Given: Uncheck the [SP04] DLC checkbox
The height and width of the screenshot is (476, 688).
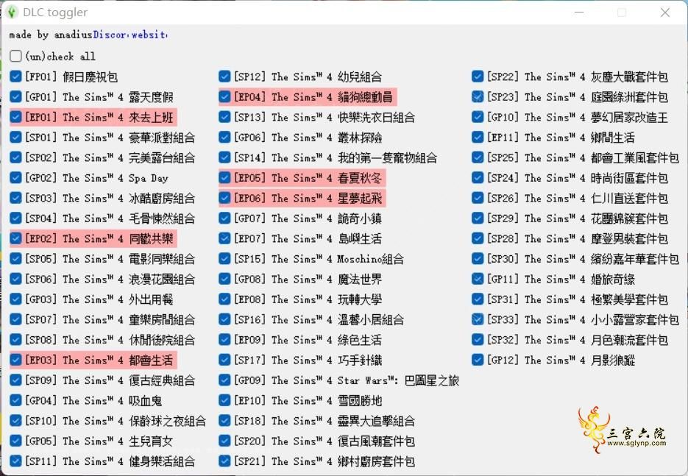Looking at the screenshot, I should (x=15, y=218).
